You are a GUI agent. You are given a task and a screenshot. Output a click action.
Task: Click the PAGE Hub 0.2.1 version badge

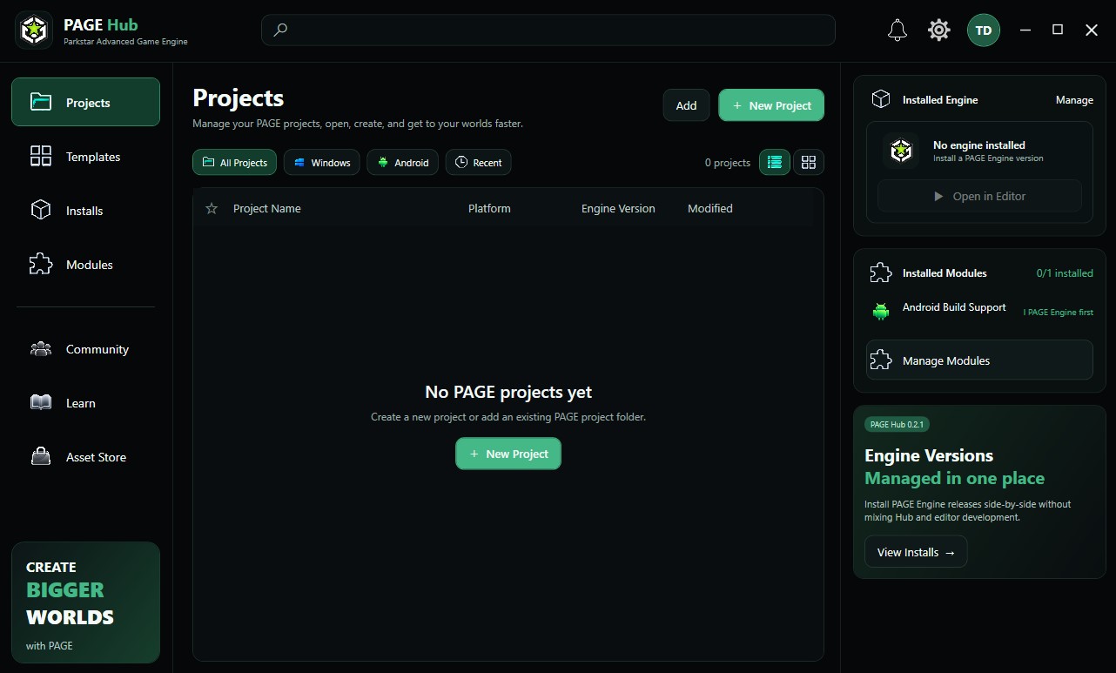click(x=897, y=424)
